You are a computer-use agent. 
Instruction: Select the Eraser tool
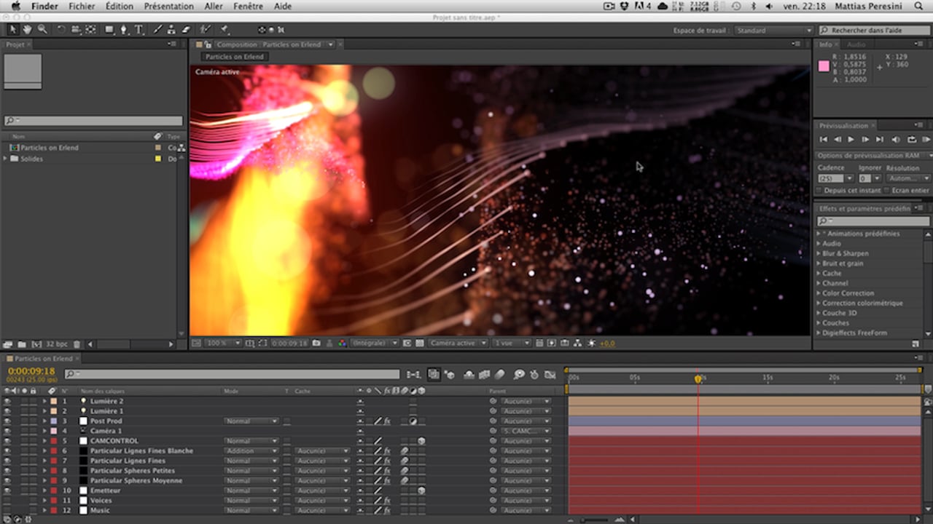point(185,30)
